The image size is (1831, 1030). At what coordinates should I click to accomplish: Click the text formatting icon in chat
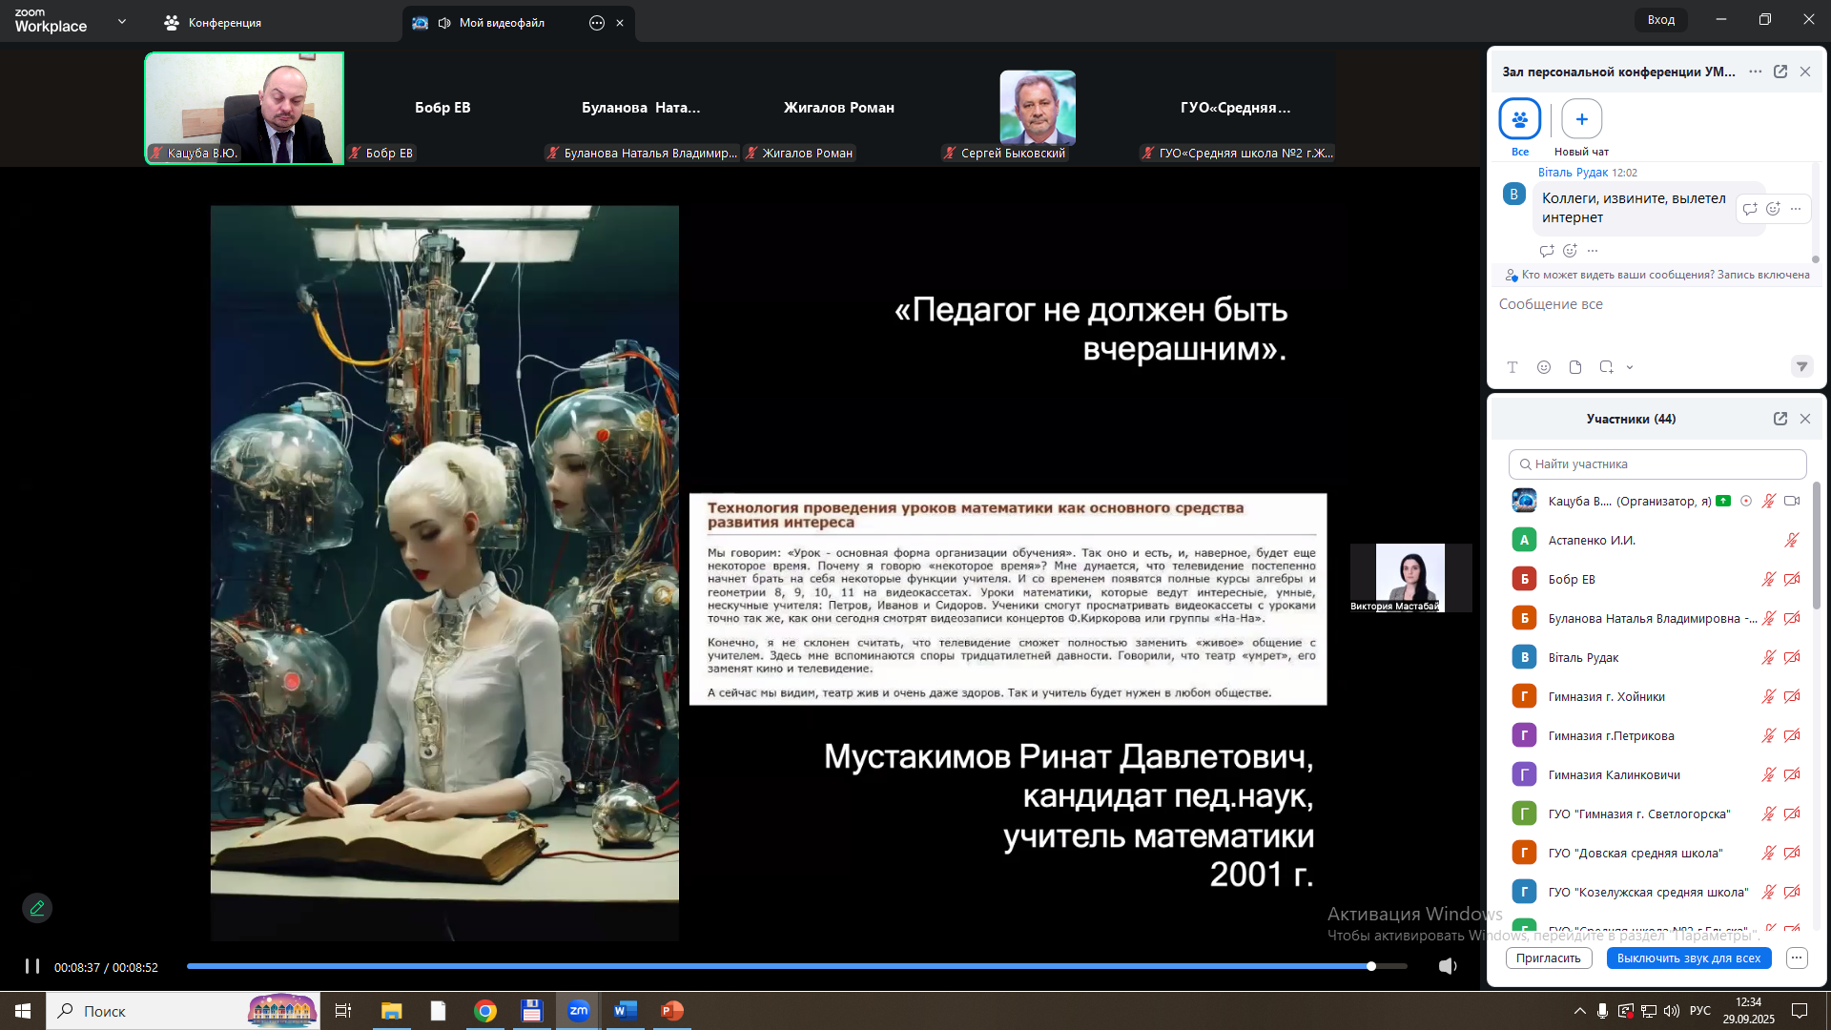coord(1512,367)
